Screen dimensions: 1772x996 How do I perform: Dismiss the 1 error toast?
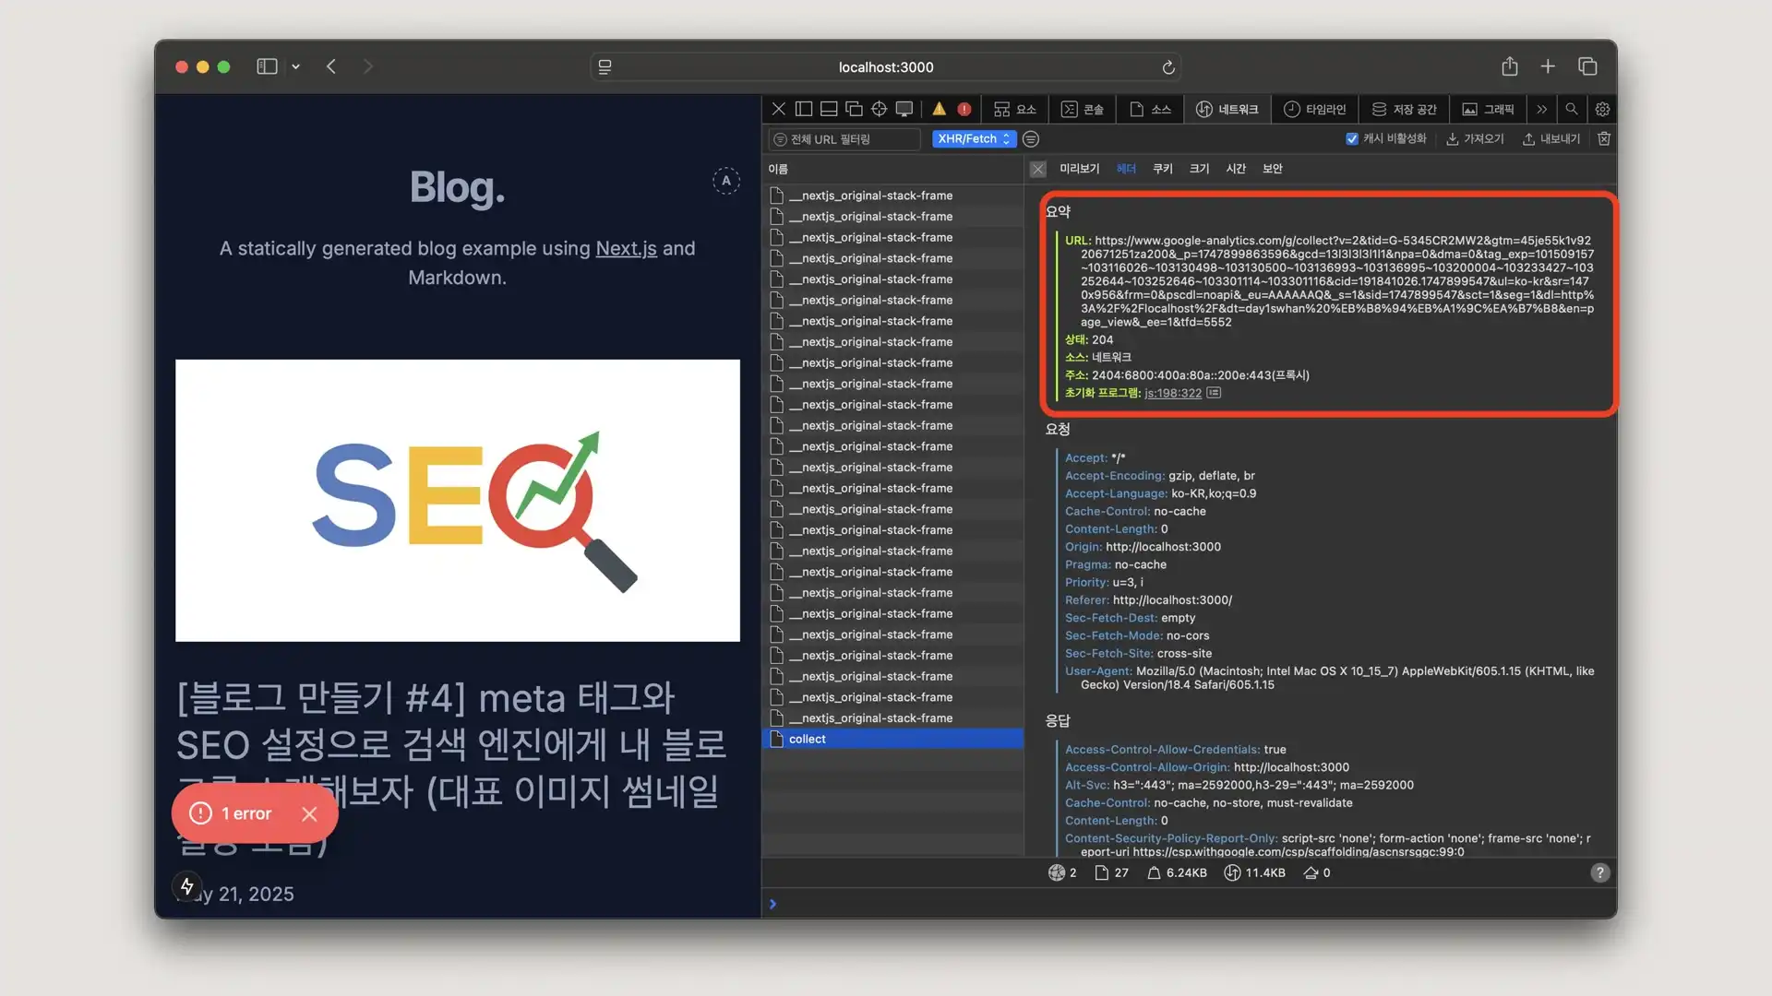[x=309, y=813]
